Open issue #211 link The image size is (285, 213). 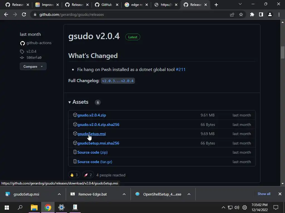coord(180,70)
